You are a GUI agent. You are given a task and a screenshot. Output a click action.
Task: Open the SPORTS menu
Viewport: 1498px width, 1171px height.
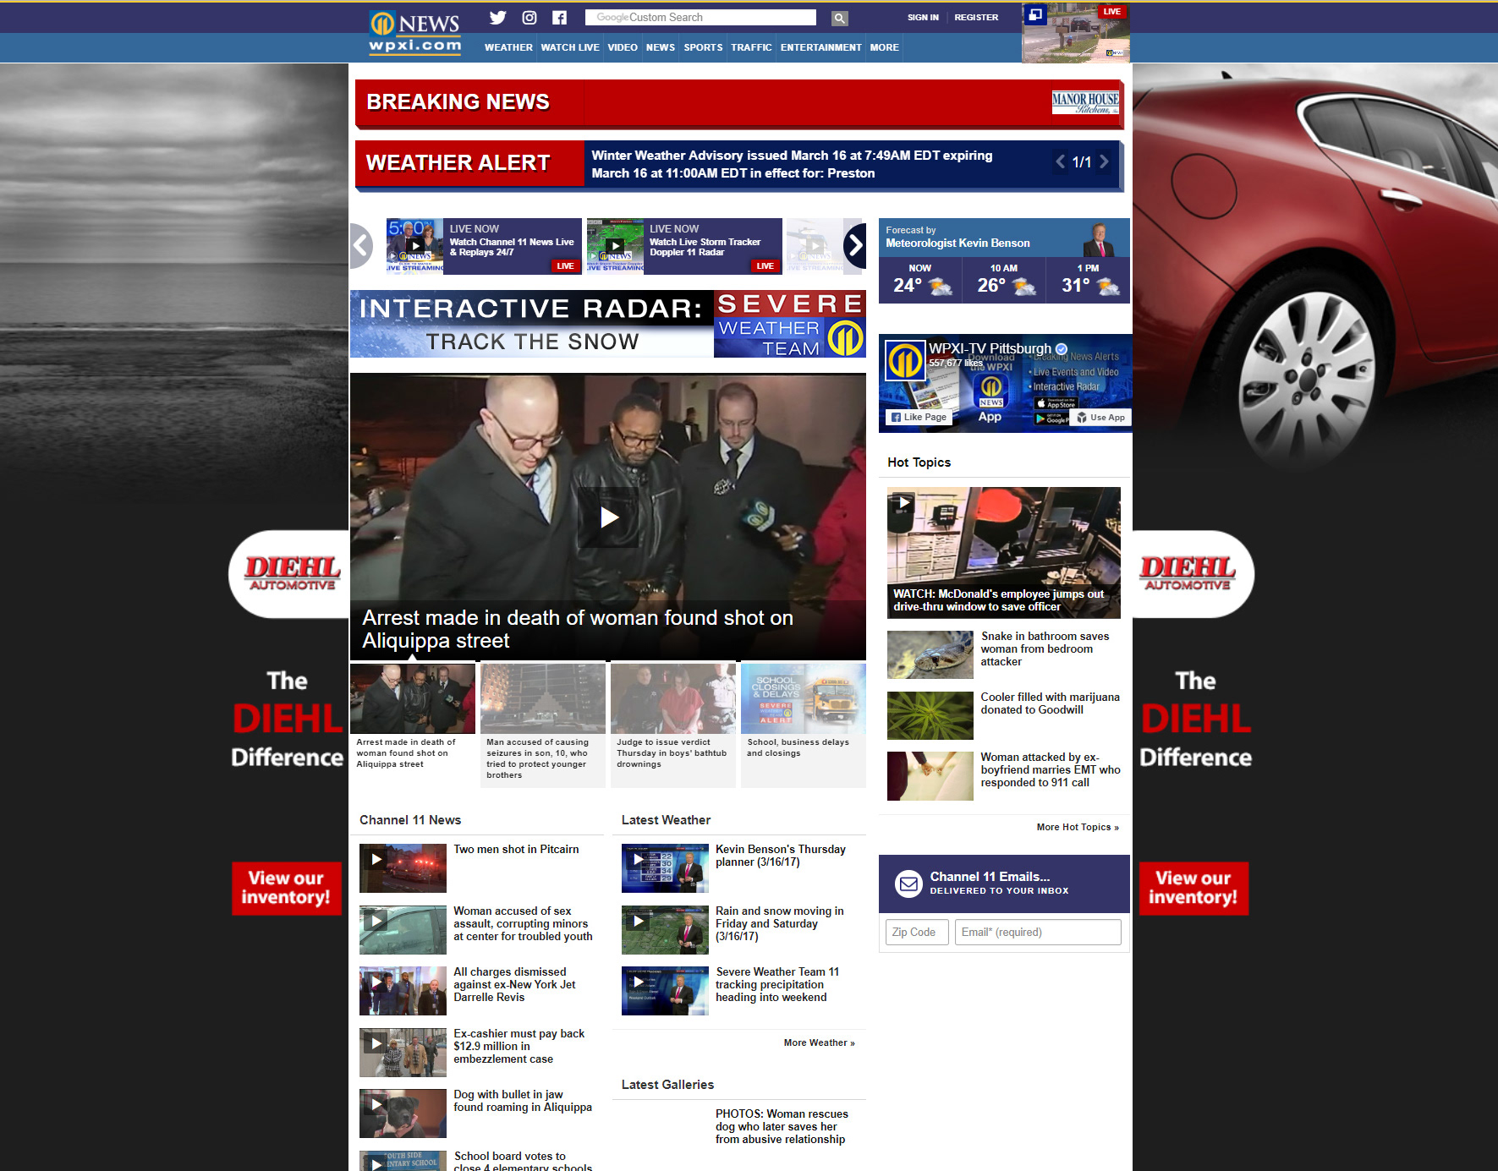click(x=703, y=47)
